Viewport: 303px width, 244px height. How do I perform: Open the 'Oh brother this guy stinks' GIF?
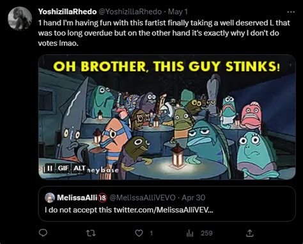(167, 117)
